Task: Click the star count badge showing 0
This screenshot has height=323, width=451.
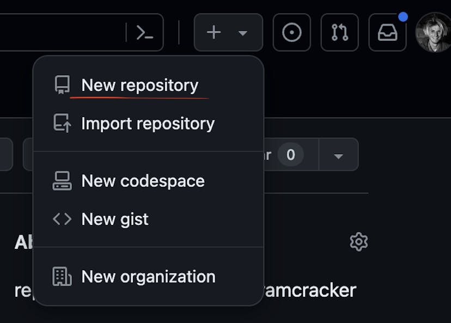Action: (x=291, y=155)
